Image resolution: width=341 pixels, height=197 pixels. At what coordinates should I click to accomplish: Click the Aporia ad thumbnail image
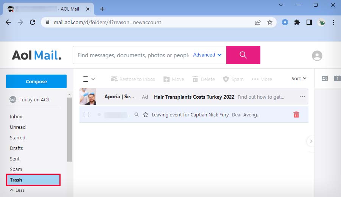88,96
